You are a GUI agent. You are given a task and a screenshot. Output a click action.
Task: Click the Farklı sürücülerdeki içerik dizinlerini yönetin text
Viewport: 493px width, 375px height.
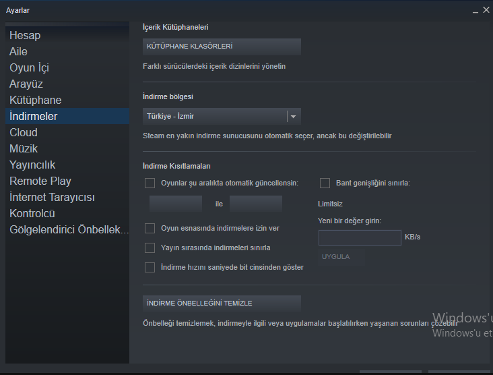click(214, 67)
